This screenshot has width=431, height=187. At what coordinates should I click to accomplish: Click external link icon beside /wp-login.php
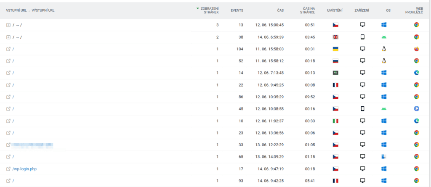[x=8, y=169]
